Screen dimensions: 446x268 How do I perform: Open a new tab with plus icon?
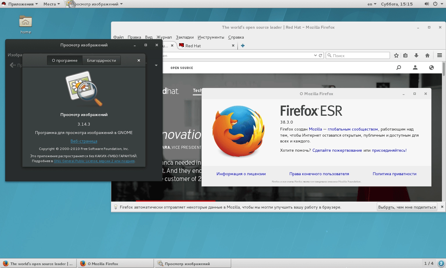(x=243, y=46)
